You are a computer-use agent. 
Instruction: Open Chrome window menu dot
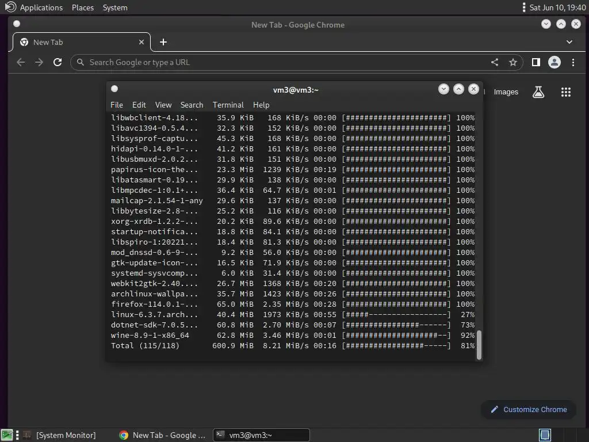tap(17, 24)
